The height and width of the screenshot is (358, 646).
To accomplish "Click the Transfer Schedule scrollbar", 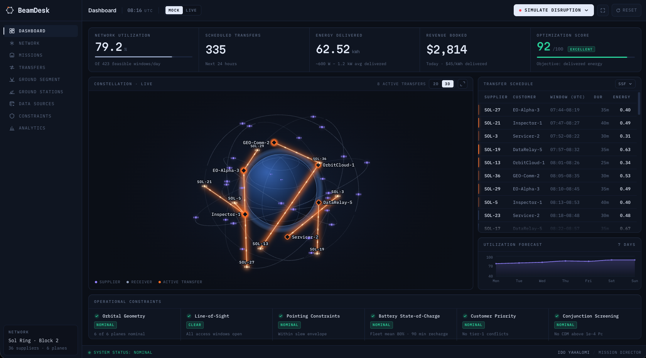I will 639,103.
